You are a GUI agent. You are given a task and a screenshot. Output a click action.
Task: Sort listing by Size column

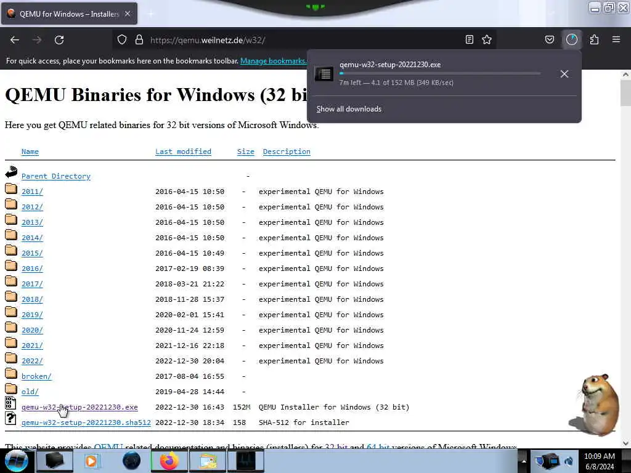click(x=245, y=152)
